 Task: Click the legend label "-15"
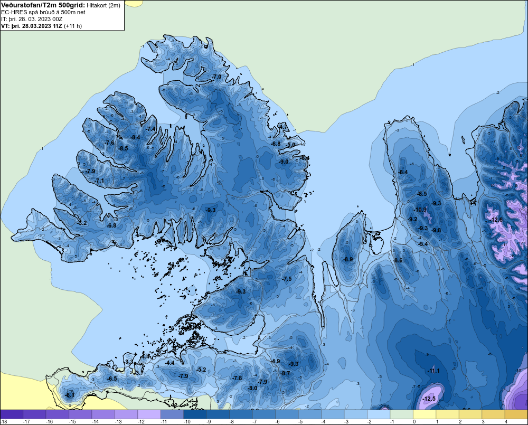click(x=72, y=422)
